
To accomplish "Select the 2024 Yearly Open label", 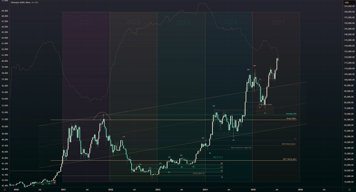I will [x=289, y=144].
